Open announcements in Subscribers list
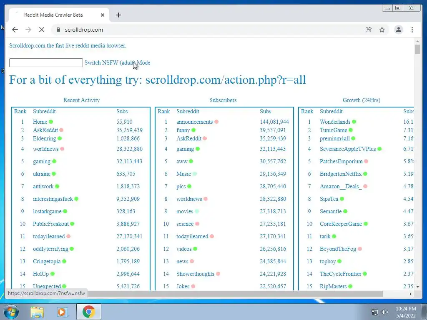Viewport: 427px width, 320px height. (x=194, y=122)
